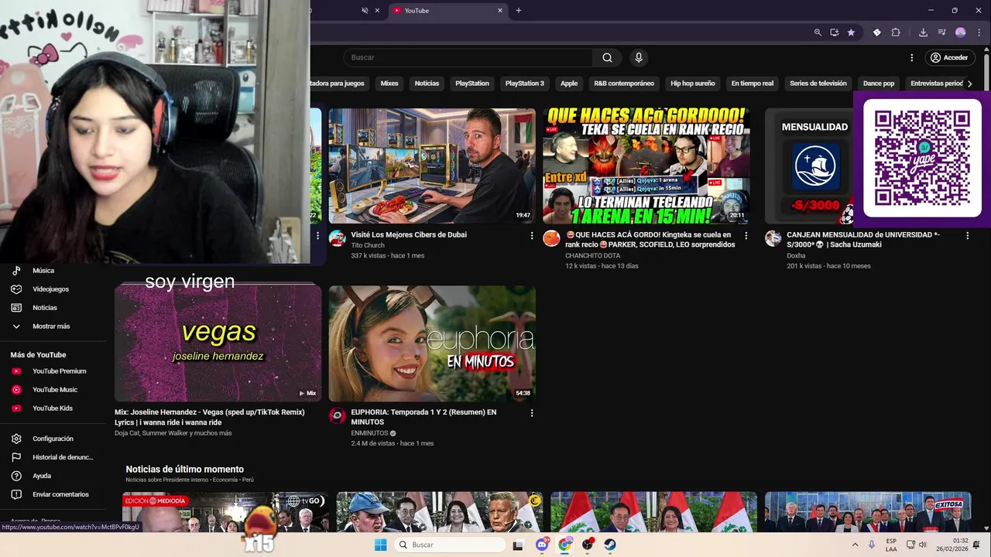The image size is (991, 557).
Task: Select the Noticias filter chip
Action: coord(427,84)
